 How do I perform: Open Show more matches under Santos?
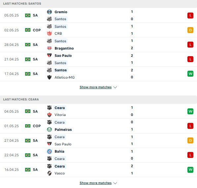pyautogui.click(x=96, y=87)
